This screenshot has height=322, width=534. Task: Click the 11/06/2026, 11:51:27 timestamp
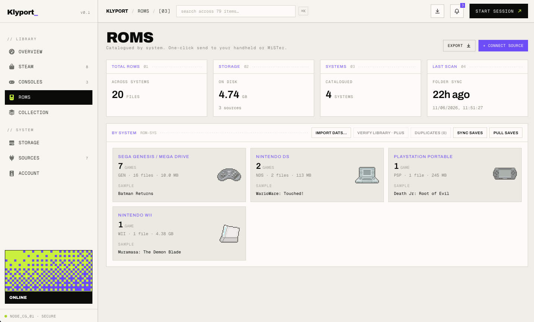[x=458, y=108]
